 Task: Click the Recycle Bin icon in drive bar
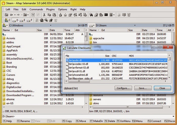pos(56,20)
